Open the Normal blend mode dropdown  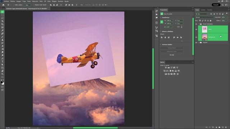click(204, 17)
